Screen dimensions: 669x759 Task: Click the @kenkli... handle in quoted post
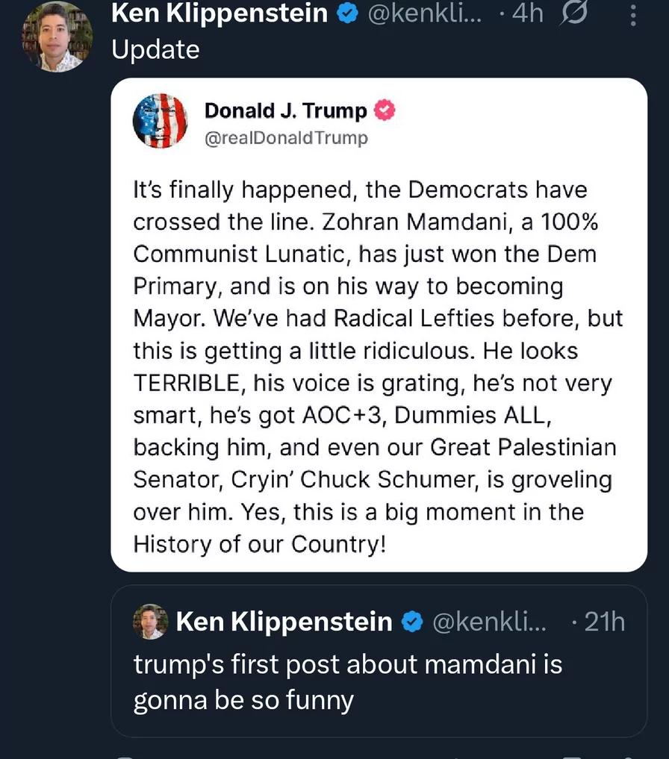click(489, 622)
